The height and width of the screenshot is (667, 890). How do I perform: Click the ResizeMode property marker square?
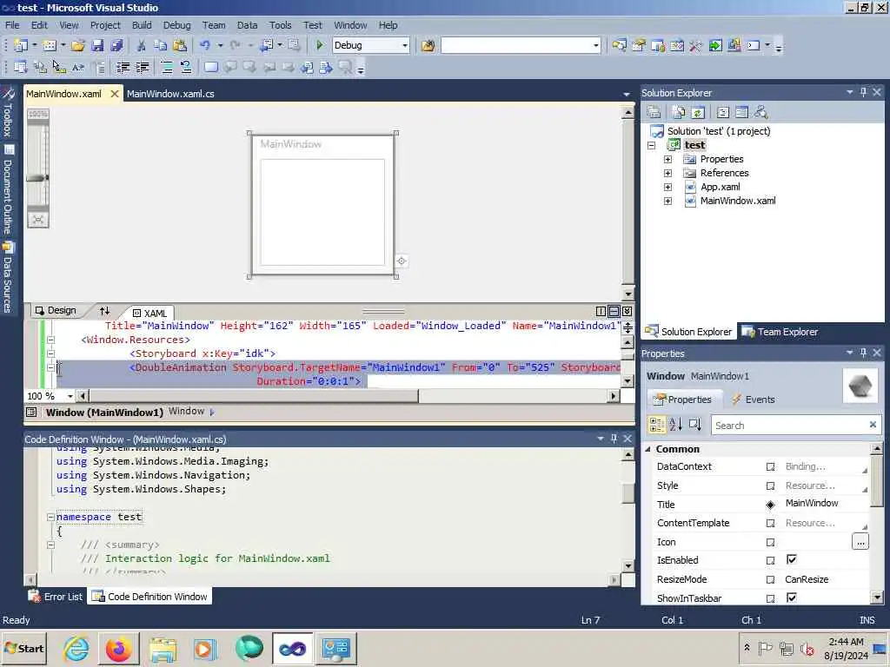tap(770, 579)
